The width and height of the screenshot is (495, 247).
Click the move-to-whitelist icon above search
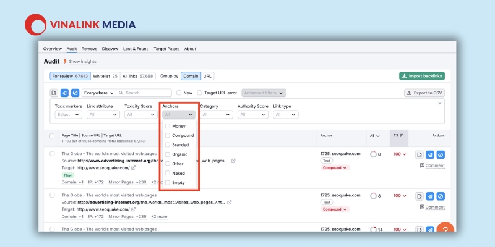(54, 93)
